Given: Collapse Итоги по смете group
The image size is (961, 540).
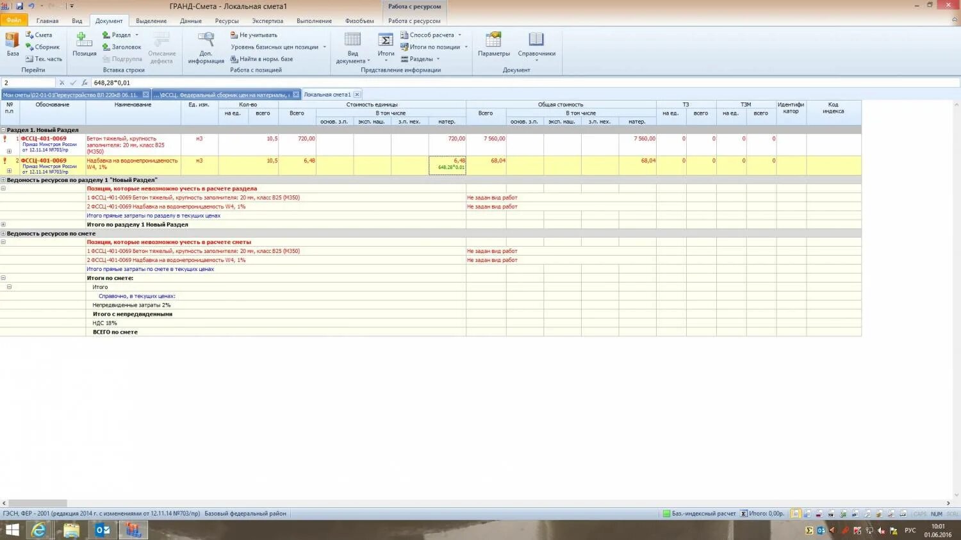Looking at the screenshot, I should pos(3,278).
